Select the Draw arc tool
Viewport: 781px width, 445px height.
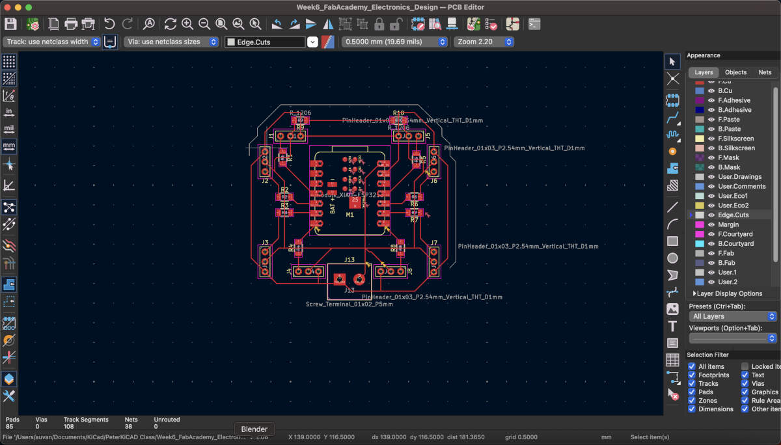click(673, 224)
